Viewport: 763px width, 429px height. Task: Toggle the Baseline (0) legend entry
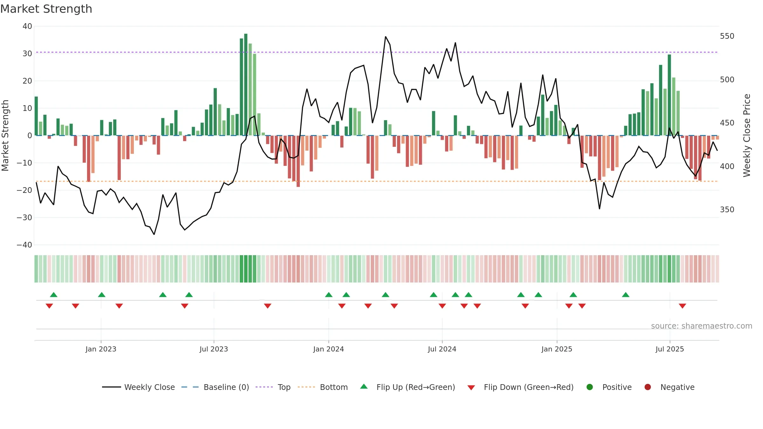coord(215,387)
